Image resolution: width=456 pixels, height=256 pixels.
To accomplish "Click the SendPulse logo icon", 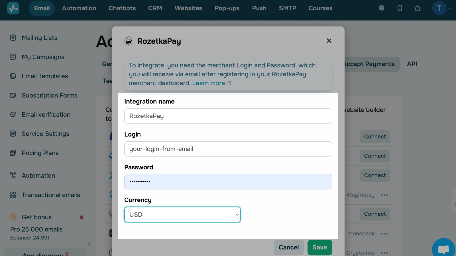I will pyautogui.click(x=13, y=8).
